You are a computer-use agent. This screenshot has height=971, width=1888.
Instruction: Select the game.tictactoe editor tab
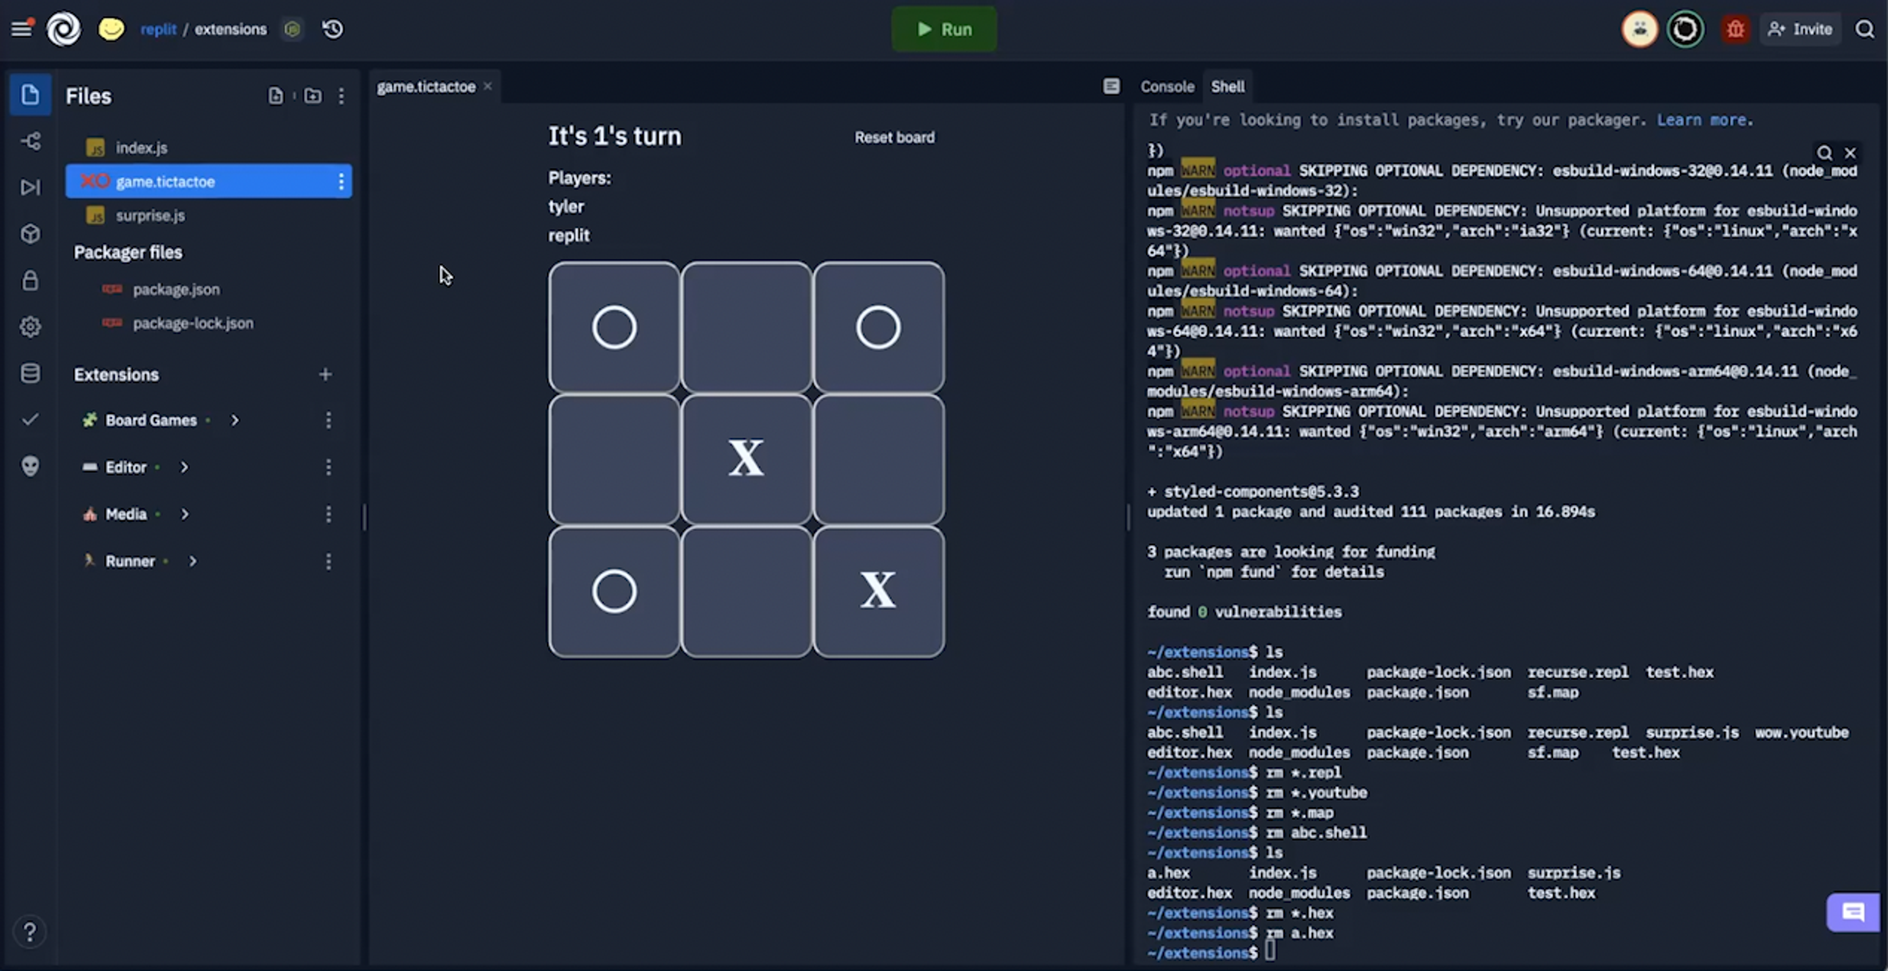point(426,86)
